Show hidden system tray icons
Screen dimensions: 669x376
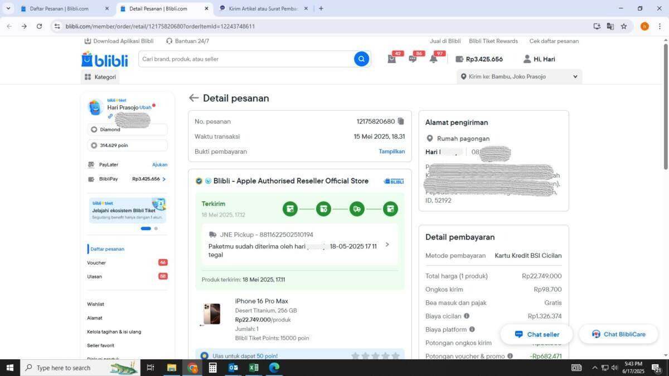pos(594,368)
